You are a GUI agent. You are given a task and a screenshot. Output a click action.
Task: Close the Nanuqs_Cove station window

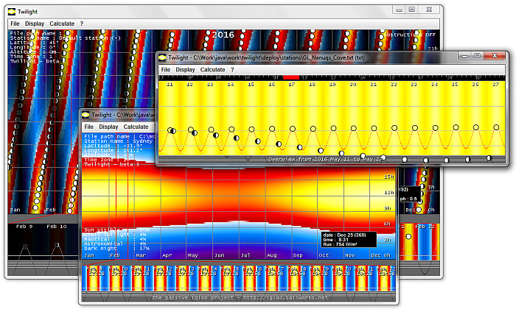[495, 56]
